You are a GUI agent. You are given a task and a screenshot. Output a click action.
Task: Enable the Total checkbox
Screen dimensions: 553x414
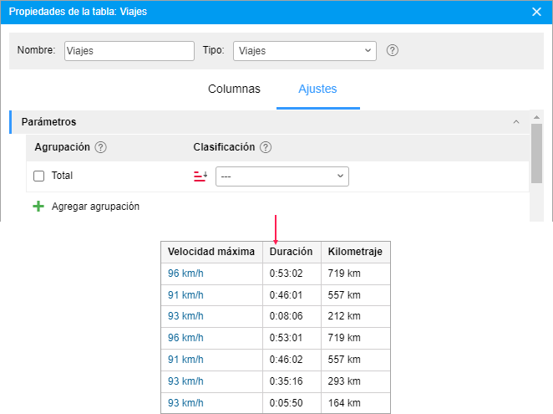coord(38,176)
